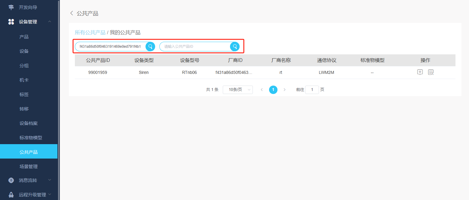
Task: Click the back arrow beside 公共产品 title
Action: 72,13
